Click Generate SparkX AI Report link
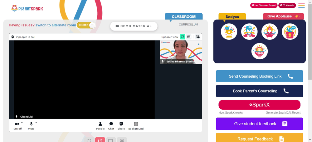The height and width of the screenshot is (142, 312). click(x=283, y=113)
